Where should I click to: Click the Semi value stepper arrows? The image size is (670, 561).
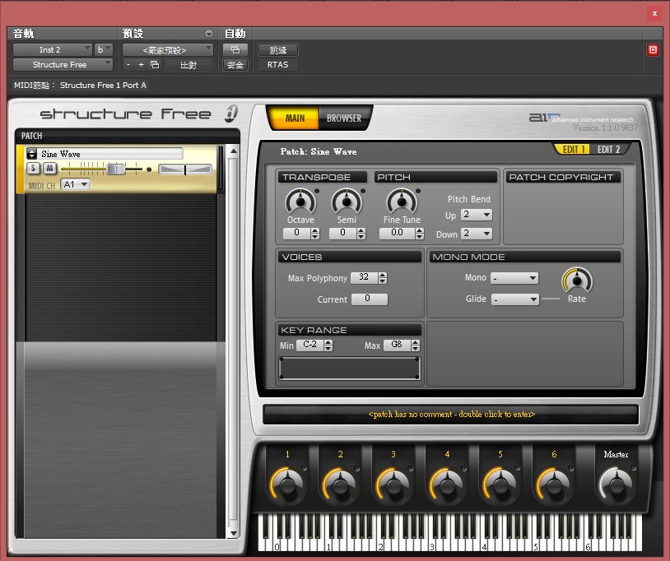361,233
